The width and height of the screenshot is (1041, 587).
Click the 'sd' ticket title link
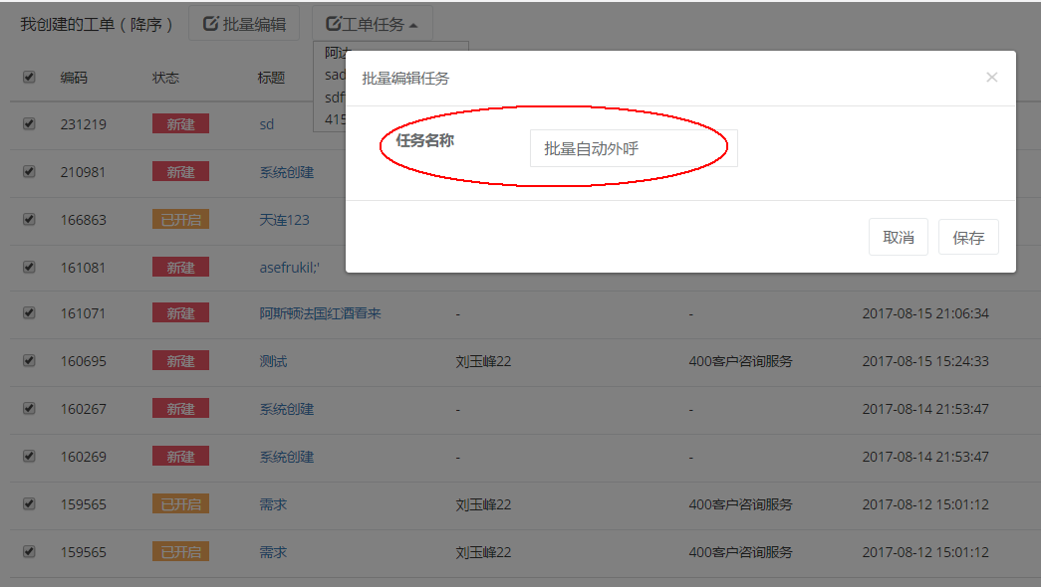pos(266,124)
